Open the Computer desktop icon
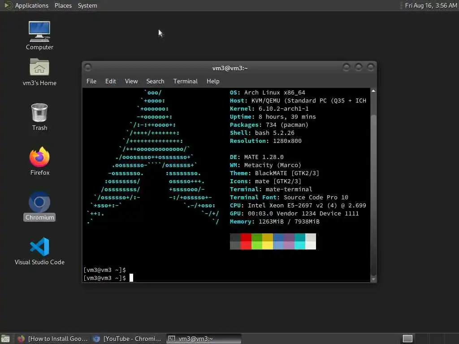Image resolution: width=459 pixels, height=344 pixels. [x=39, y=35]
